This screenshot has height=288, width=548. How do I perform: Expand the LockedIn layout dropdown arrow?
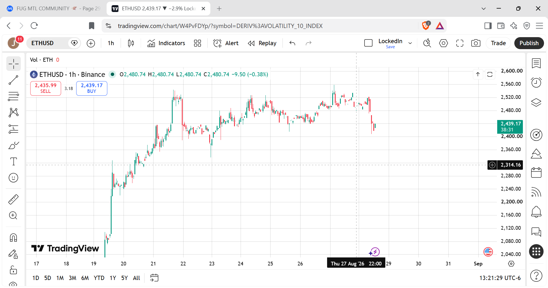410,43
